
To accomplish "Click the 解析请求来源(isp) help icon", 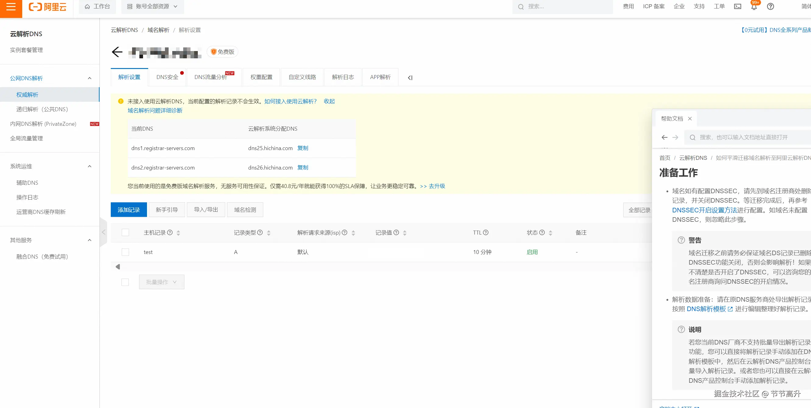I will point(344,233).
